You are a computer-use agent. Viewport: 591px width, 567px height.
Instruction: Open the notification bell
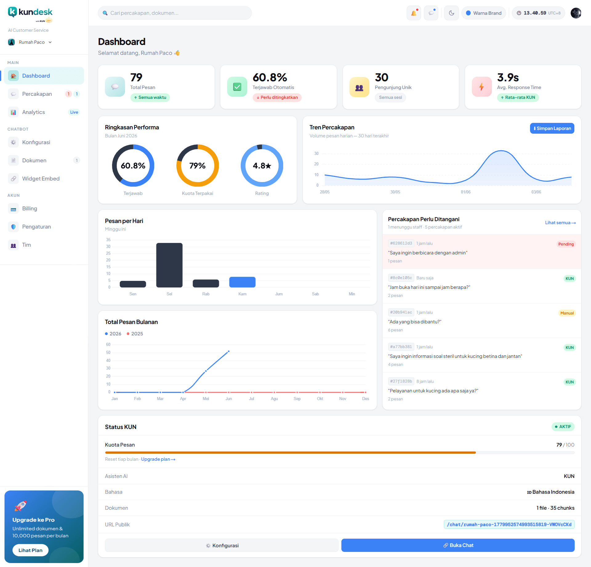[x=414, y=13]
